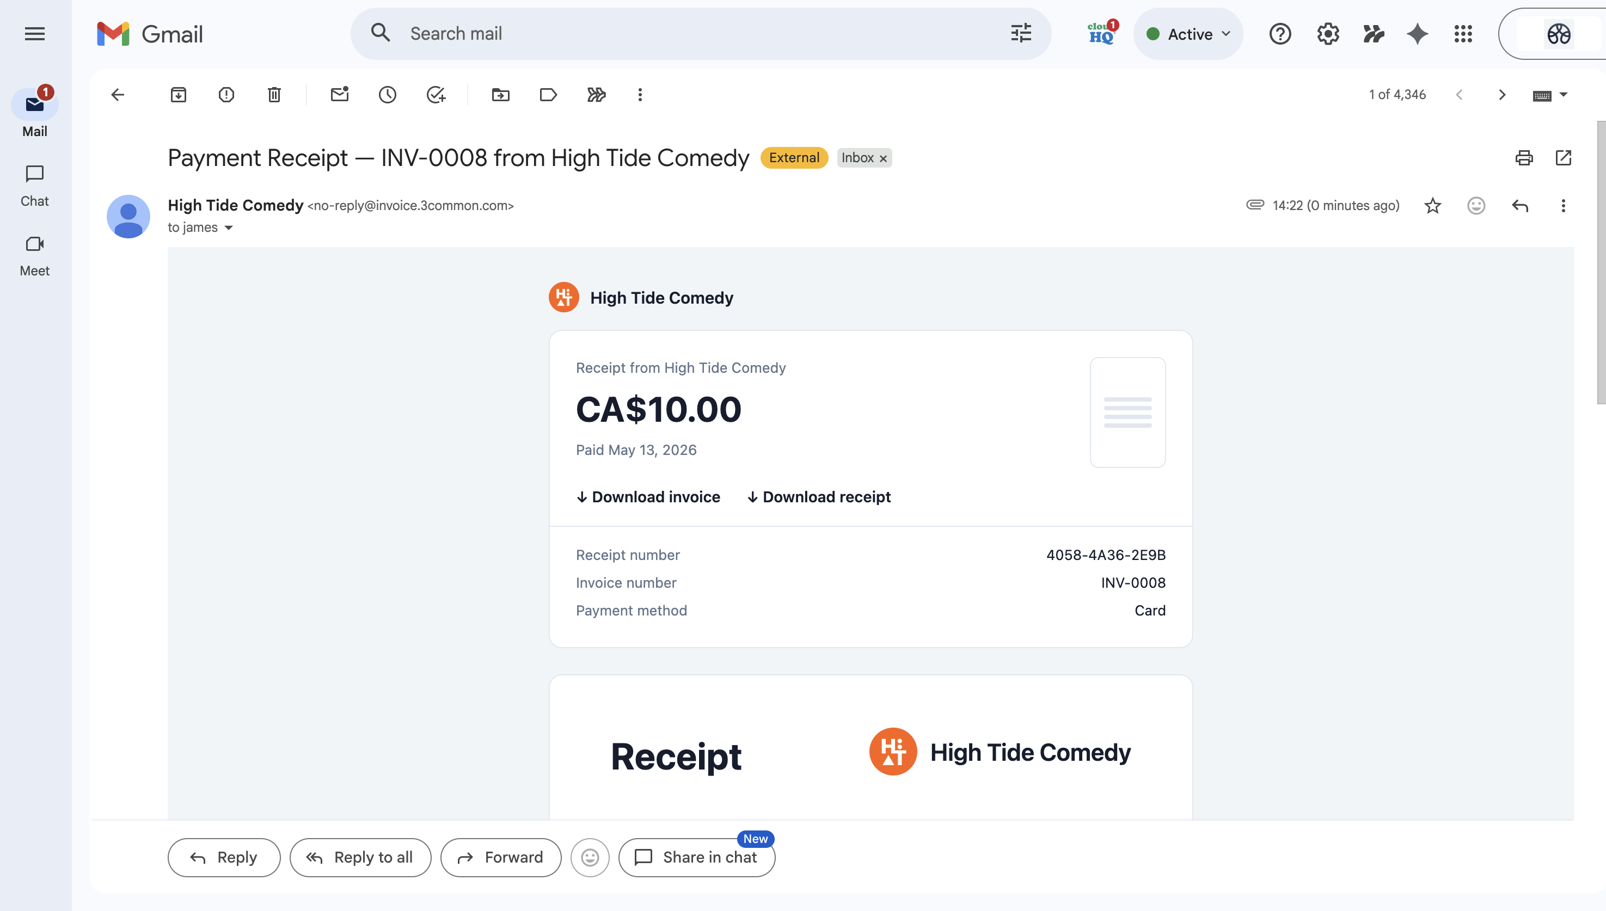Open Google apps grid
The height and width of the screenshot is (911, 1606).
coord(1463,34)
